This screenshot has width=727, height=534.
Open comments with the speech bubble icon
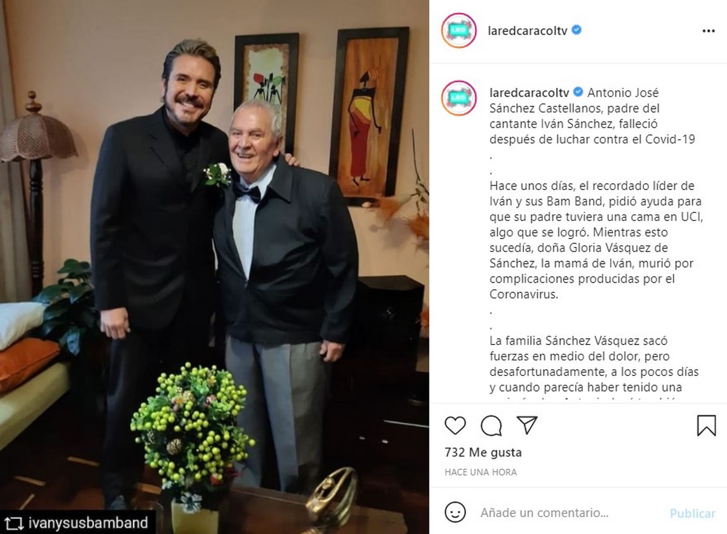[491, 425]
